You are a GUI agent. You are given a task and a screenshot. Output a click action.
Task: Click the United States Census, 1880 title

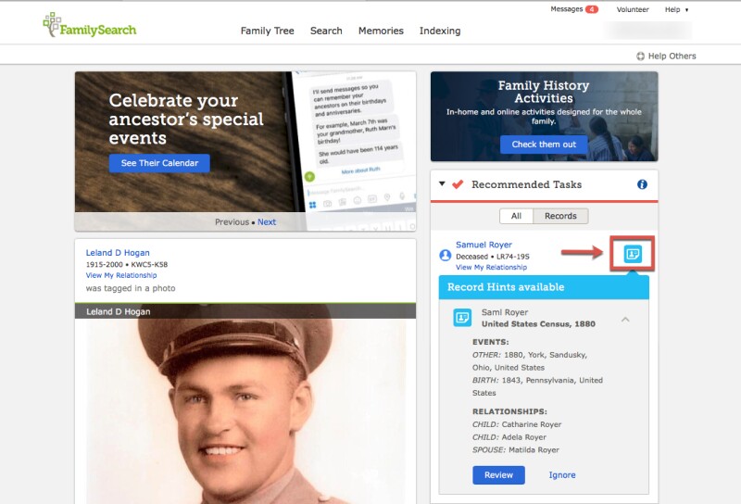tap(538, 324)
